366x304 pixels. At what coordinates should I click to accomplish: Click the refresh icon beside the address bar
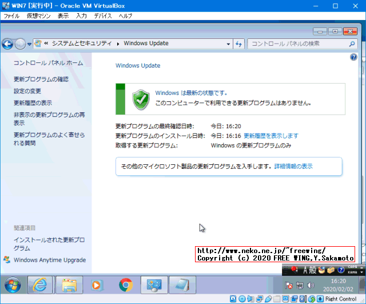tap(238, 44)
